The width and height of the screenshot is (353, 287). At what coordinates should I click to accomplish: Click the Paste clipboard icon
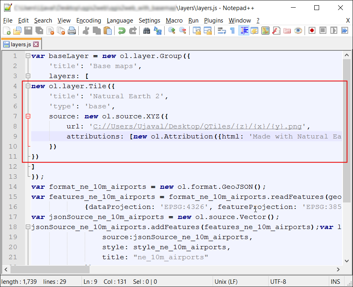pos(108,31)
